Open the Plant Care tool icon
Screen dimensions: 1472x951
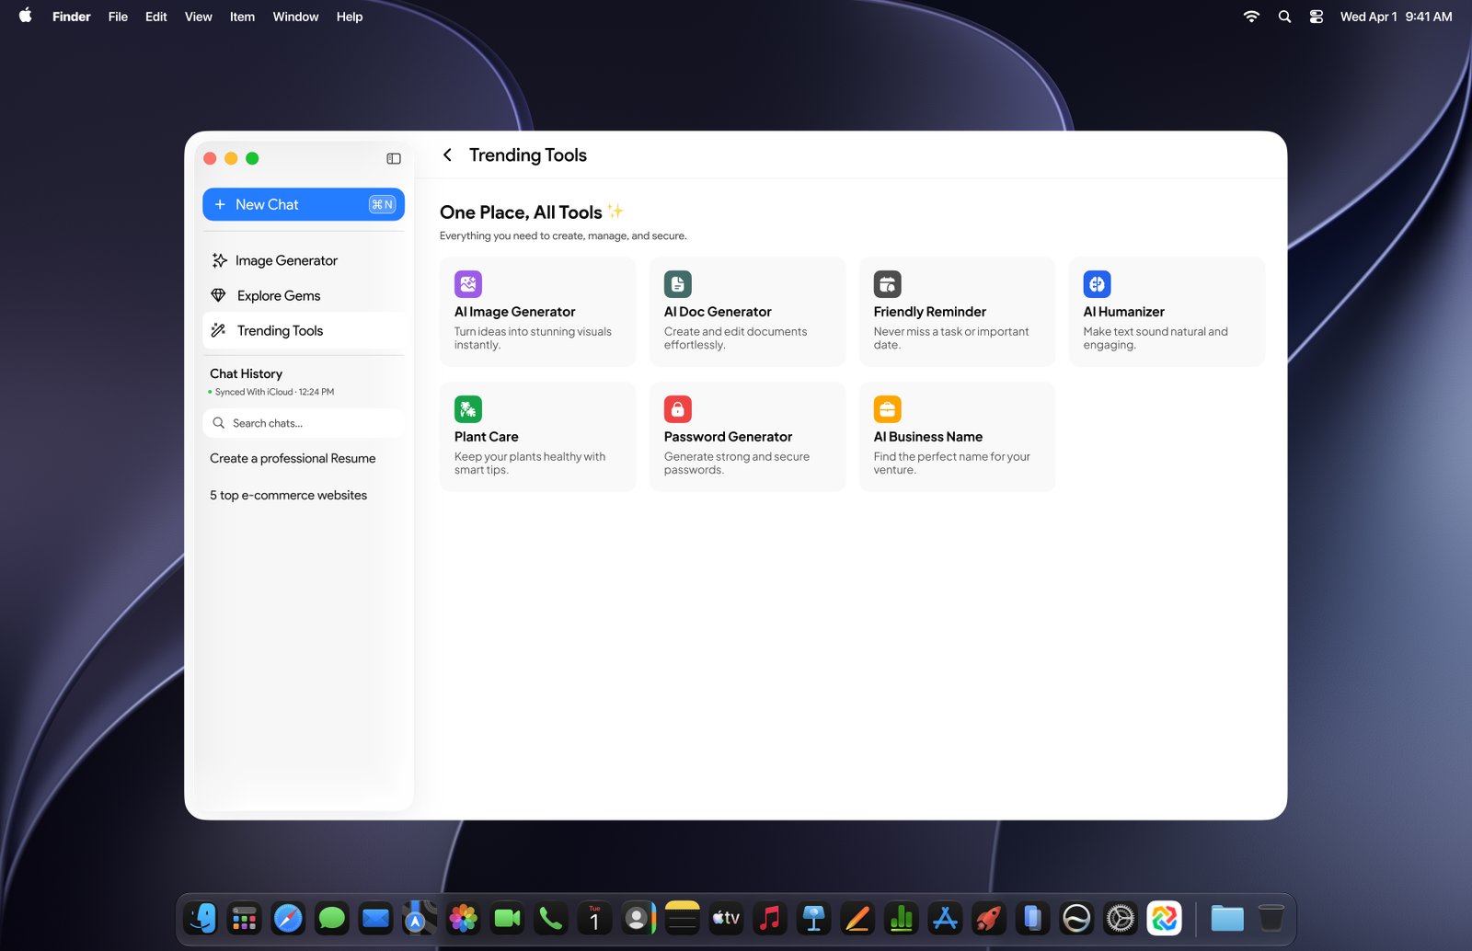click(x=468, y=409)
